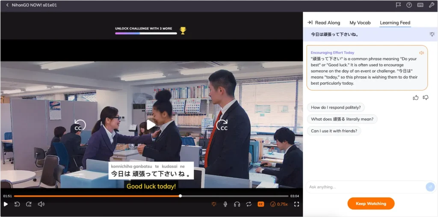Seek along the orange video progress bar
This screenshot has width=438, height=217.
click(x=151, y=196)
